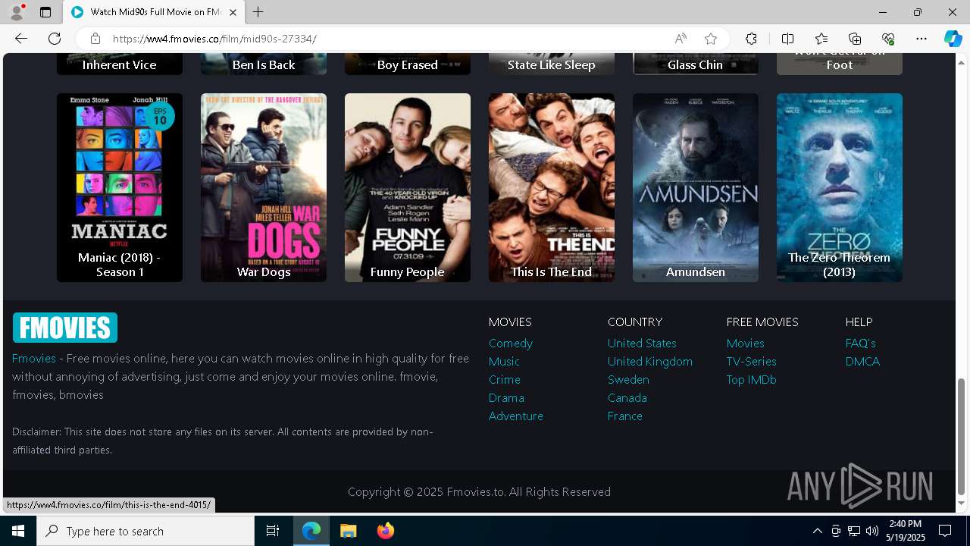The height and width of the screenshot is (546, 970).
Task: Open the Funny People movie poster
Action: pos(408,187)
